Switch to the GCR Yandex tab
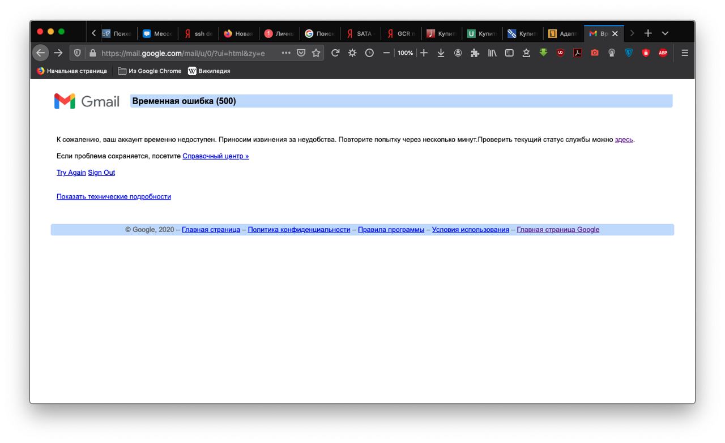 402,33
